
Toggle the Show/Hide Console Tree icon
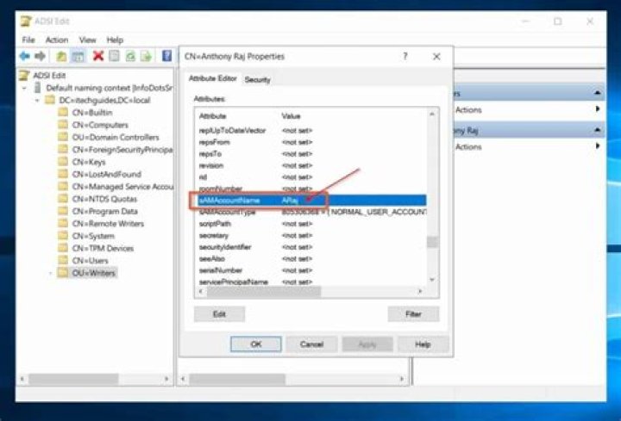78,56
